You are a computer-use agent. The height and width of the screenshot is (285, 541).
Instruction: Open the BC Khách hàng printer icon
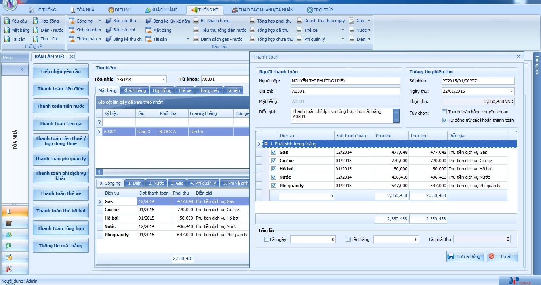196,21
